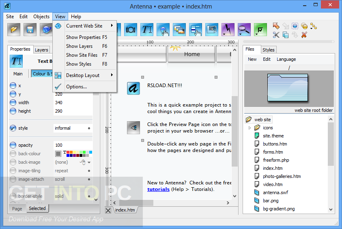Click the connected yellow nodes icon
Viewport: 342px width, 229px height.
pyautogui.click(x=314, y=26)
